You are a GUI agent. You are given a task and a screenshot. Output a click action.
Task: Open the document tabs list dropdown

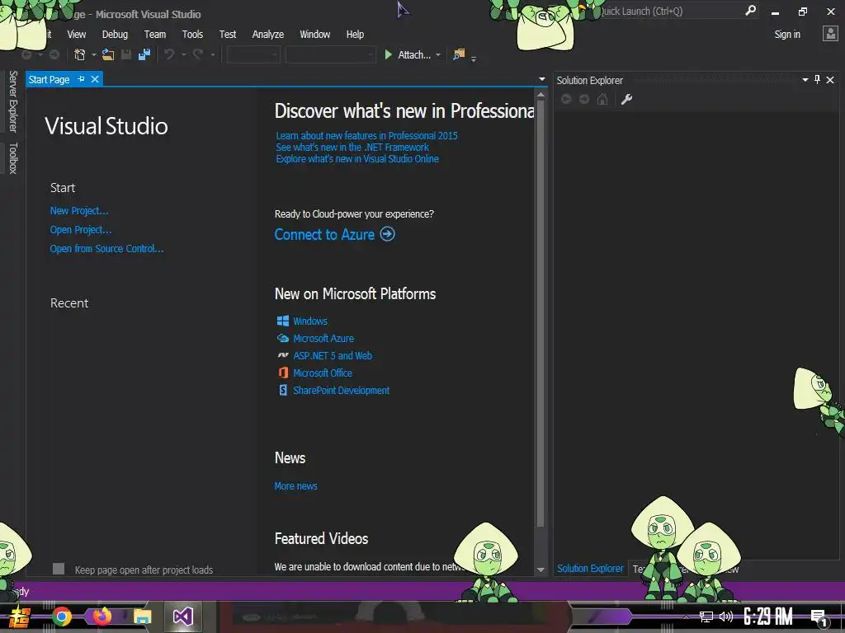541,79
